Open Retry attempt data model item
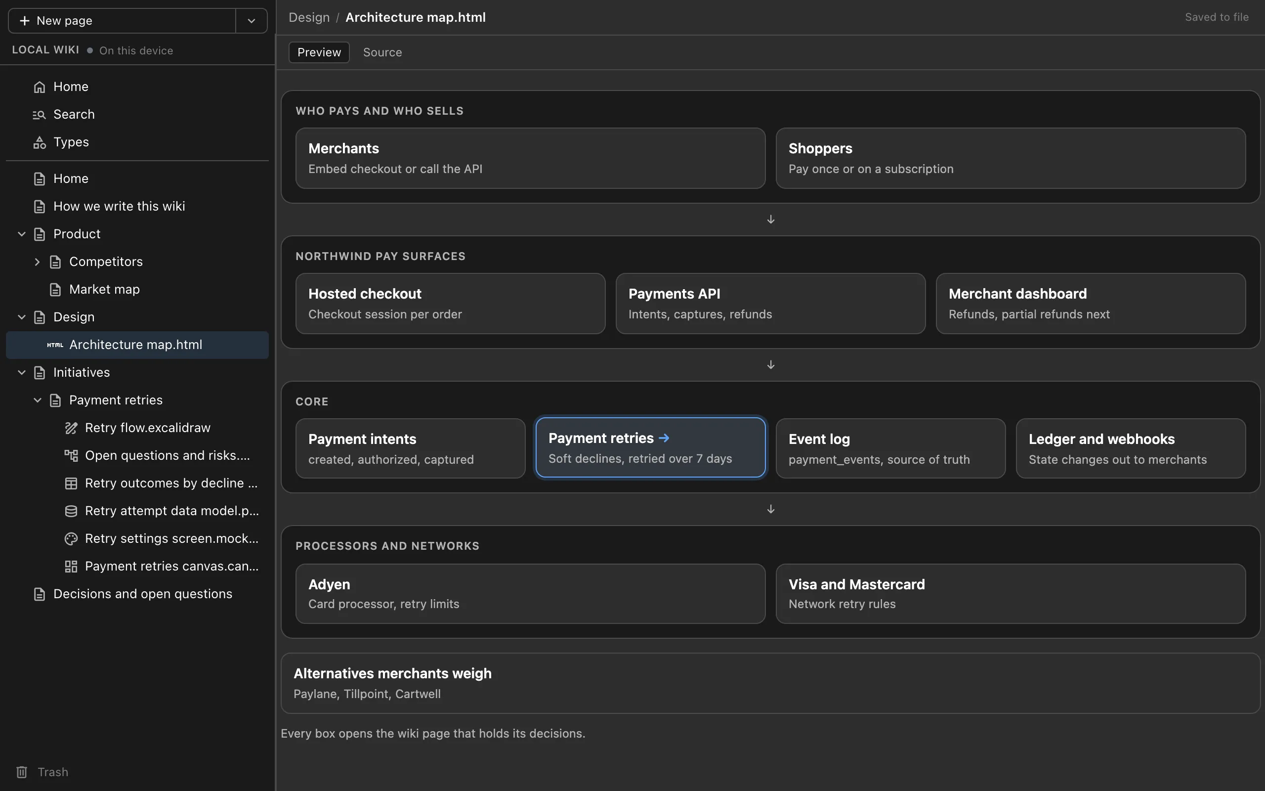The width and height of the screenshot is (1265, 791). (137, 512)
